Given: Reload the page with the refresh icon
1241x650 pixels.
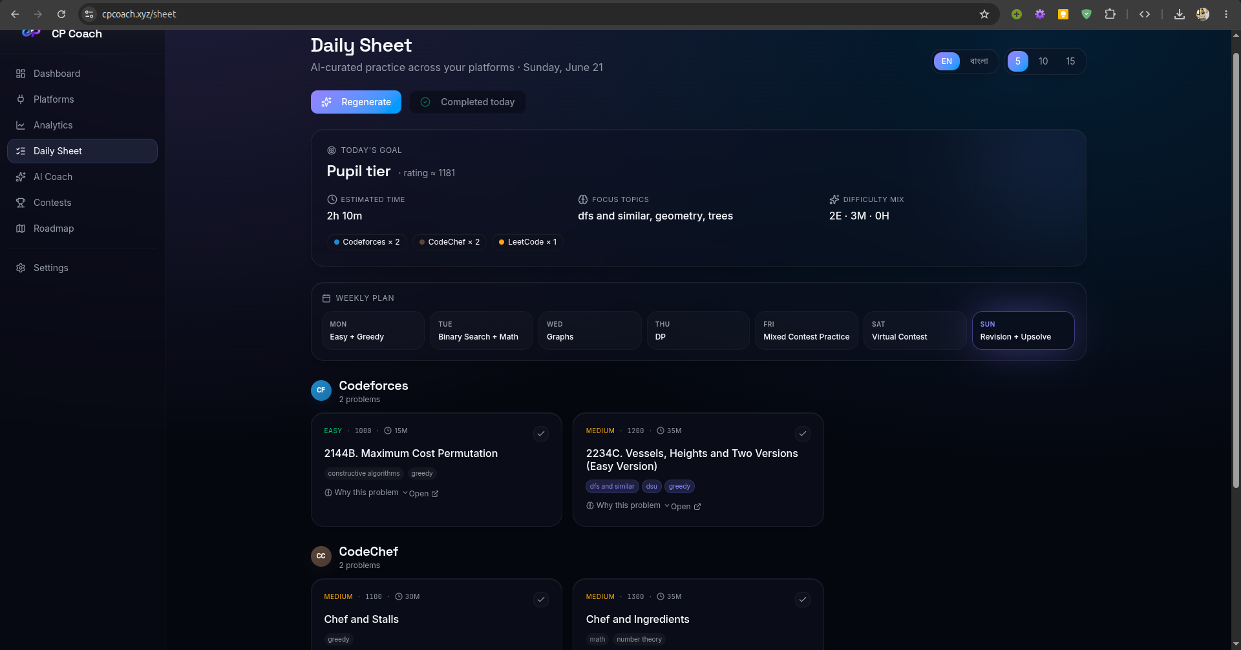Looking at the screenshot, I should (x=61, y=14).
